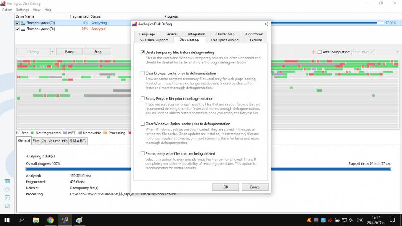Screen dimensions: 402x226
Task: Tick the After completing checkbox
Action: tap(320, 52)
